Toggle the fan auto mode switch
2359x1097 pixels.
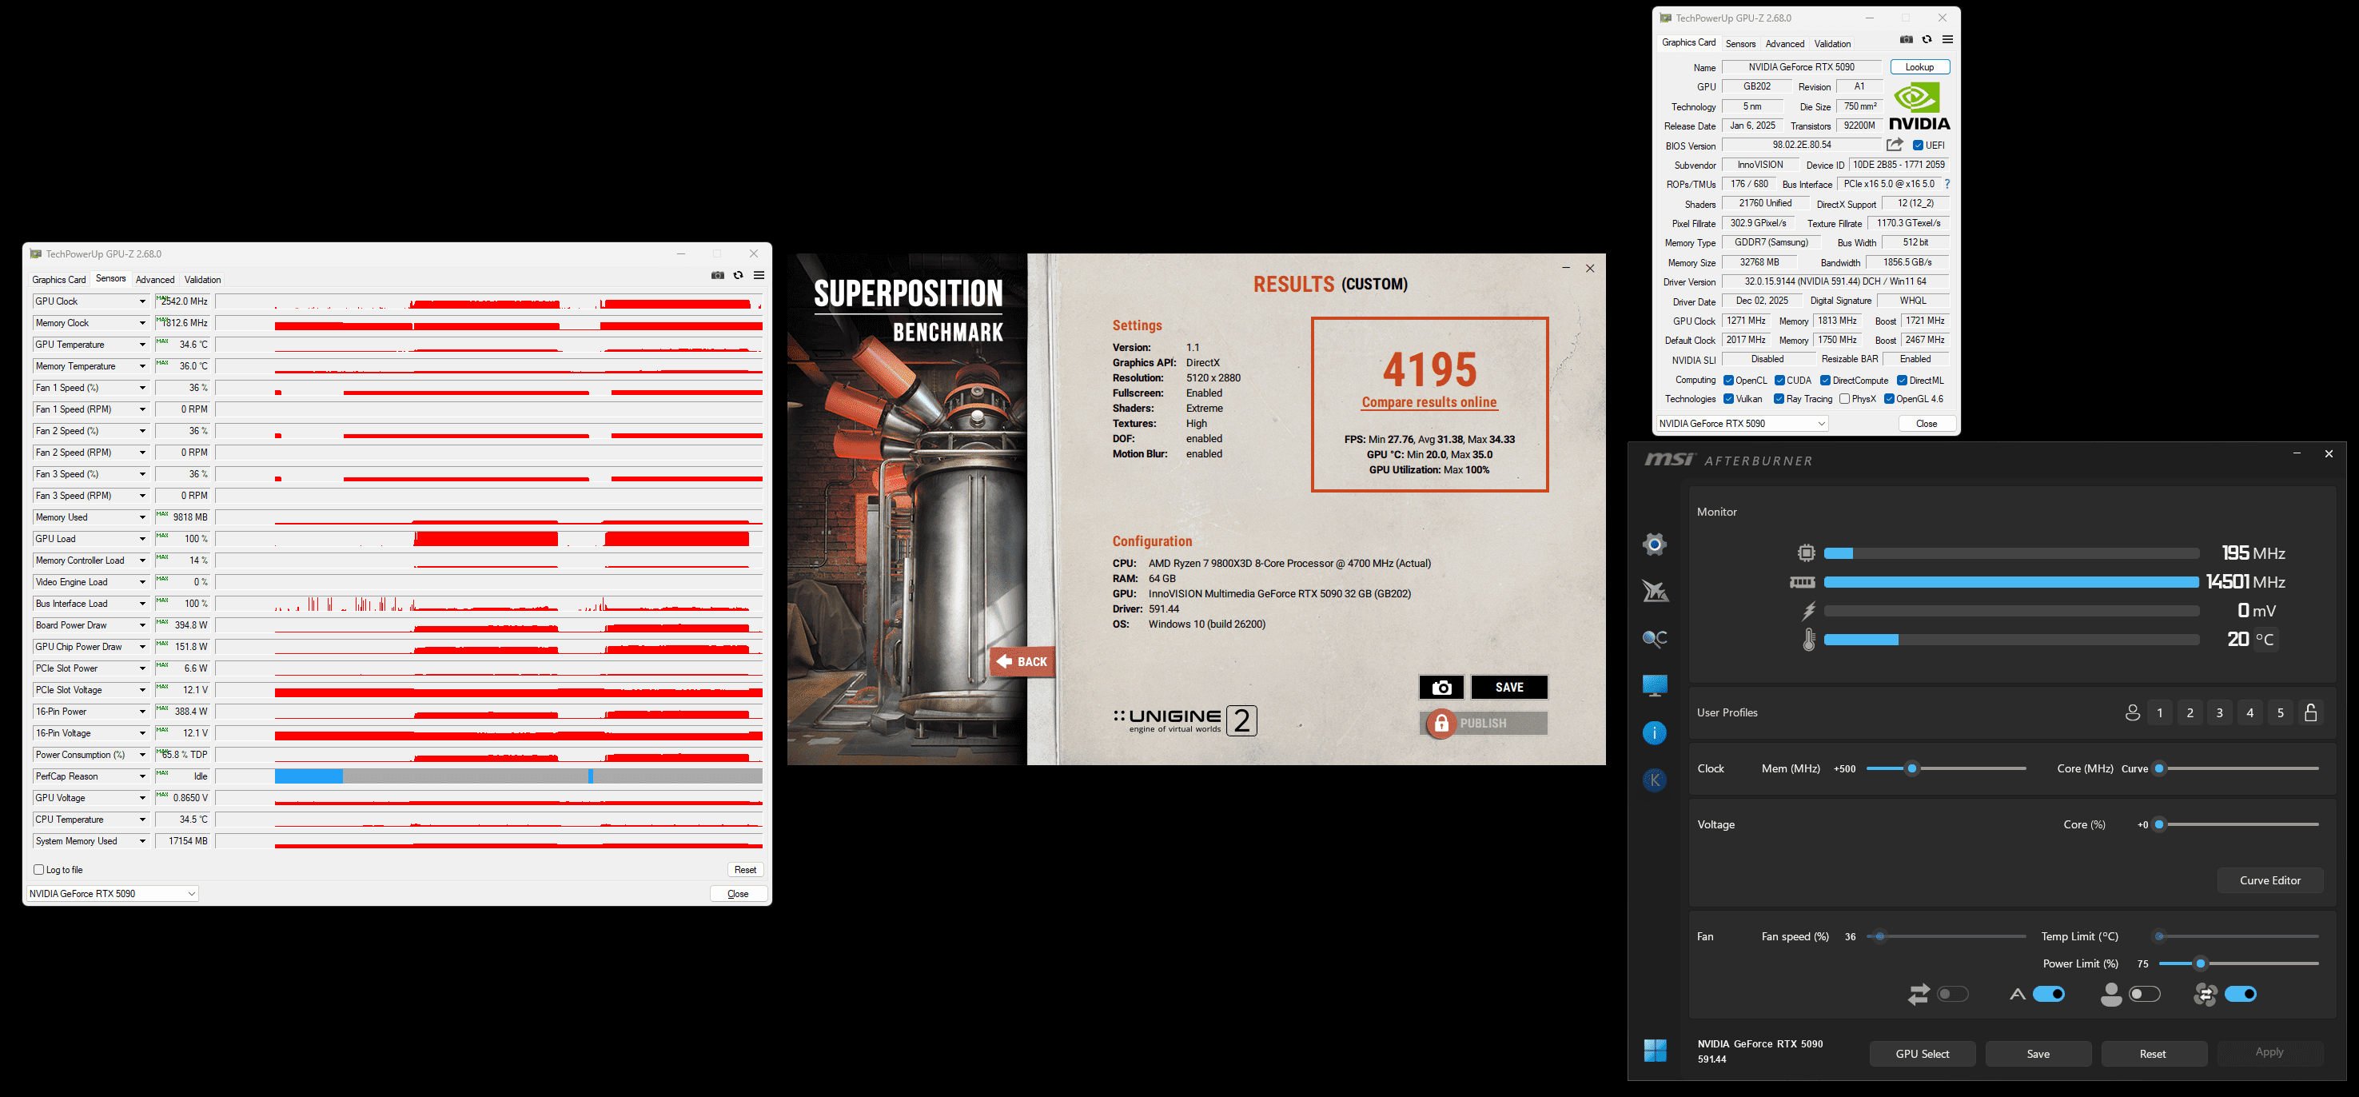point(2049,995)
